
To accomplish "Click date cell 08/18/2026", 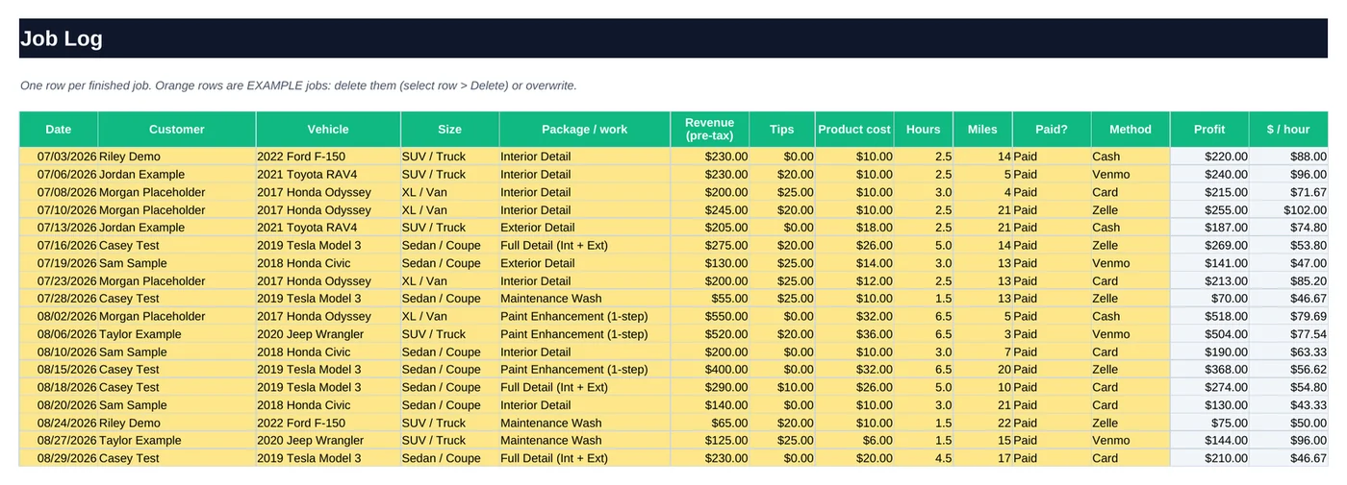I will 59,388.
